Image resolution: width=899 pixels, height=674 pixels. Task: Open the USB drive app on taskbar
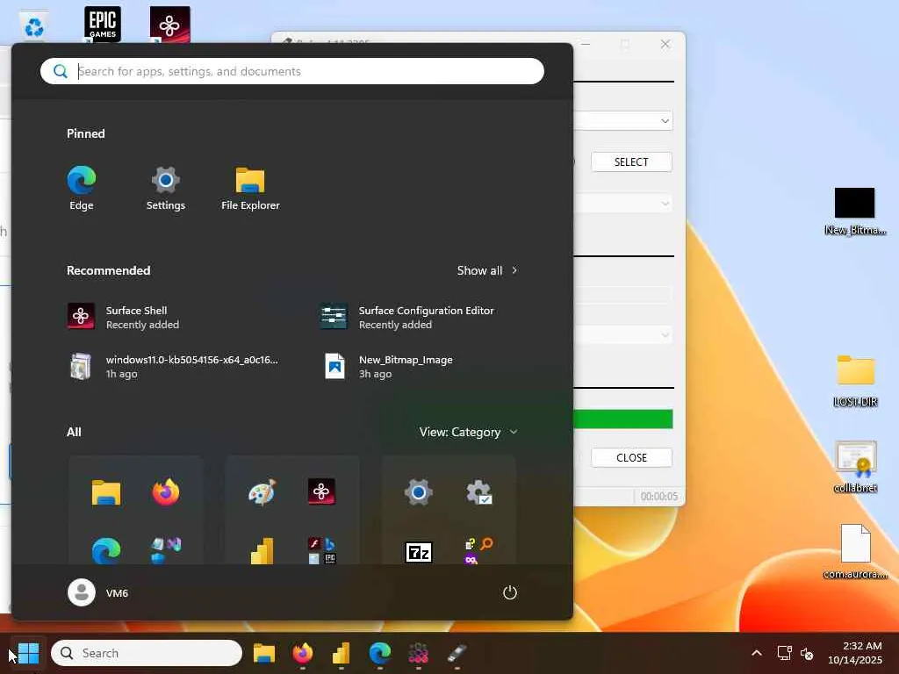pyautogui.click(x=457, y=653)
